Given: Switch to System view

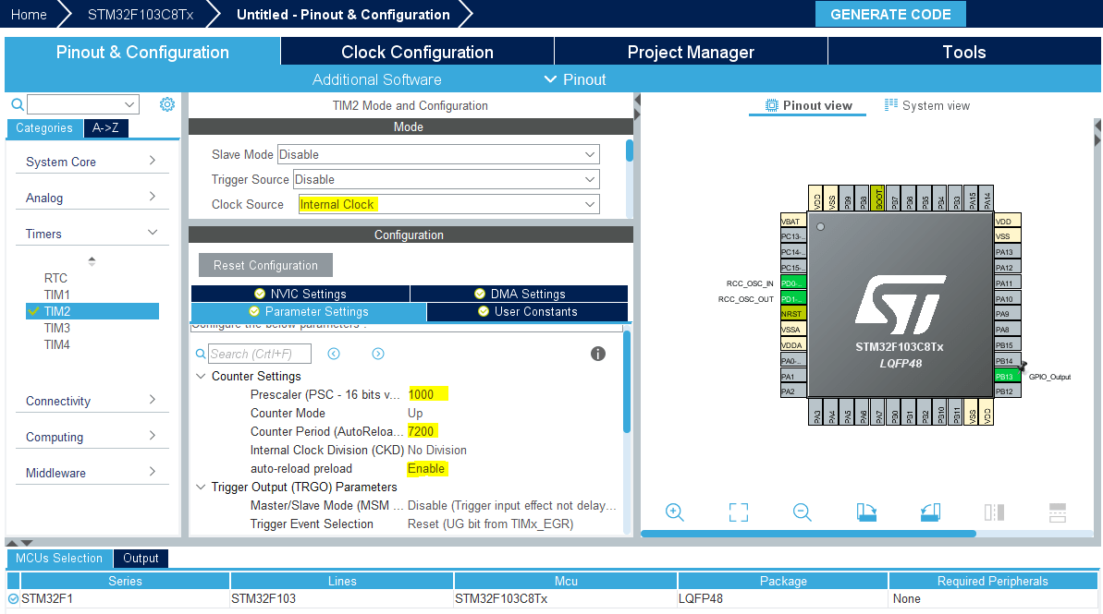Looking at the screenshot, I should tap(926, 105).
